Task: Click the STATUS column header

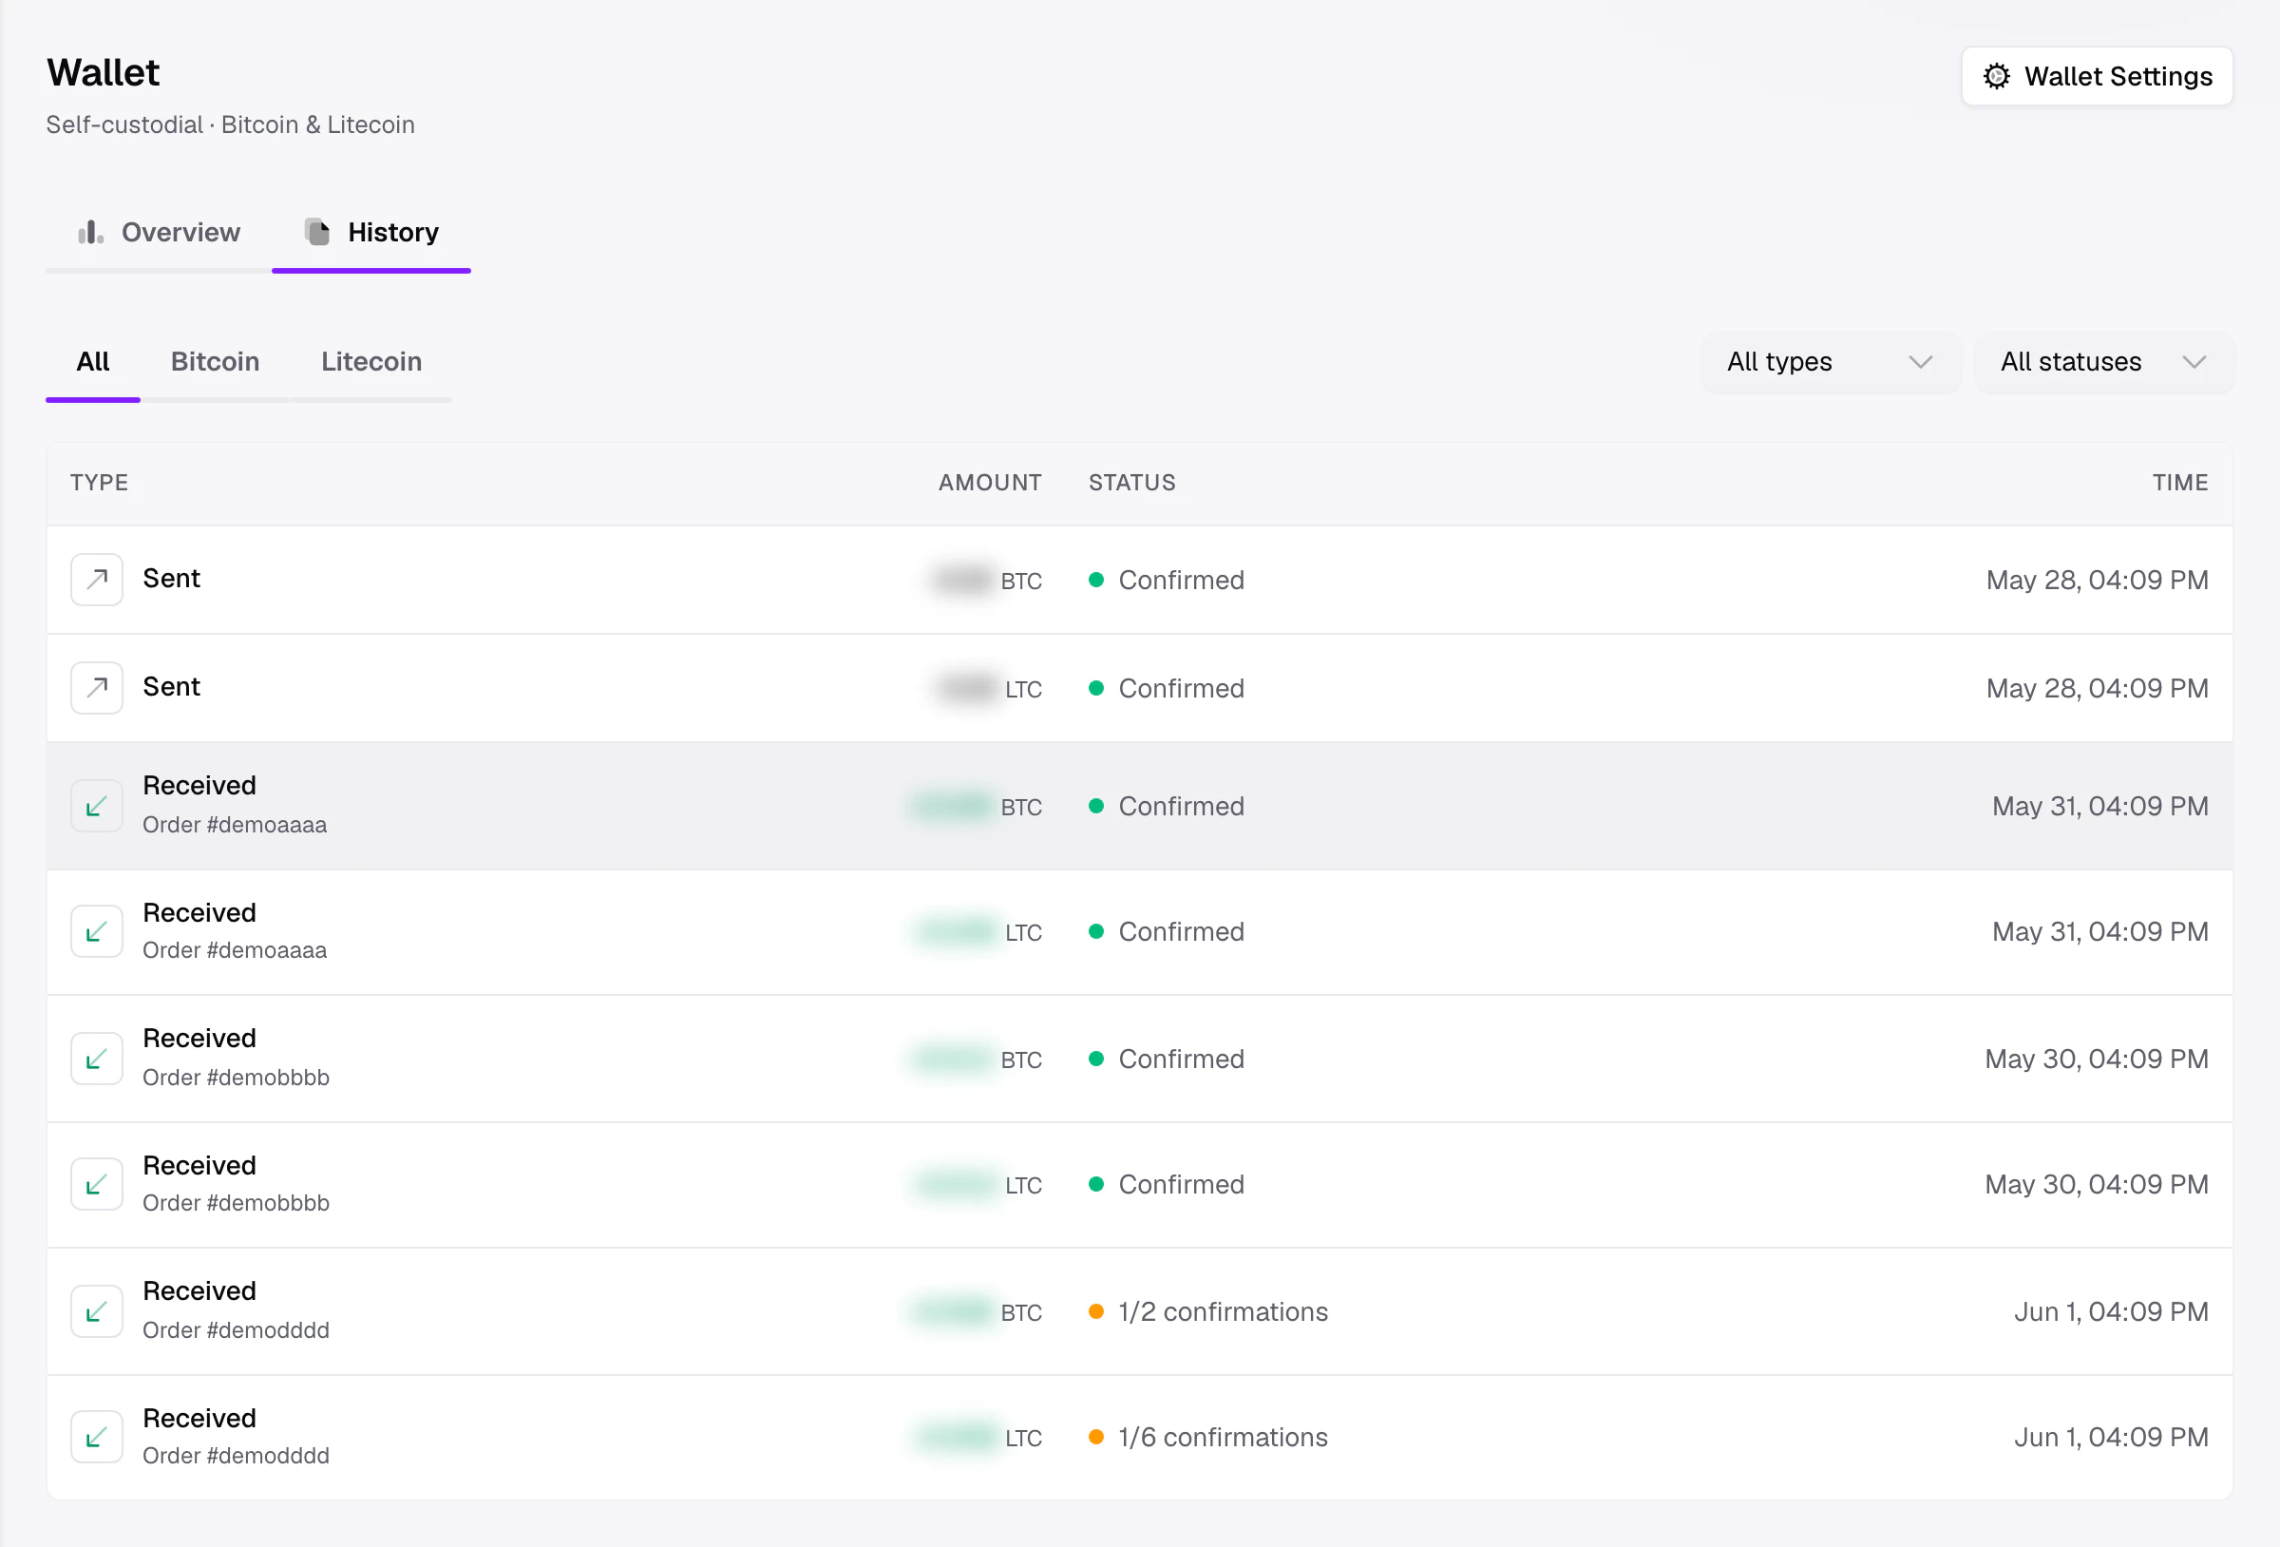Action: pyautogui.click(x=1132, y=483)
